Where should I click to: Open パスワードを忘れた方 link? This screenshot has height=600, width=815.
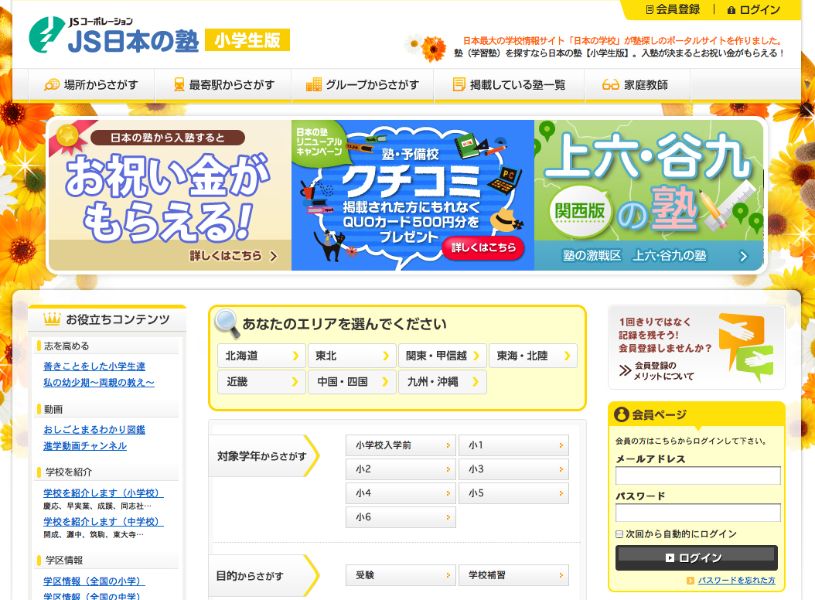[736, 580]
